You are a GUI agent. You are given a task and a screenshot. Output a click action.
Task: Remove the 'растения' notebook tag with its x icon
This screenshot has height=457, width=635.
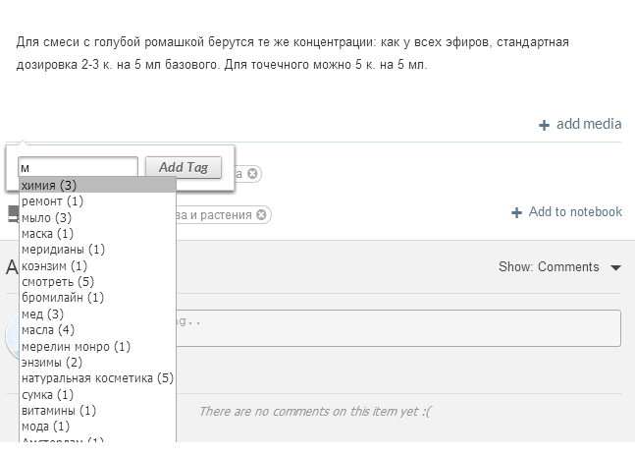click(x=262, y=214)
